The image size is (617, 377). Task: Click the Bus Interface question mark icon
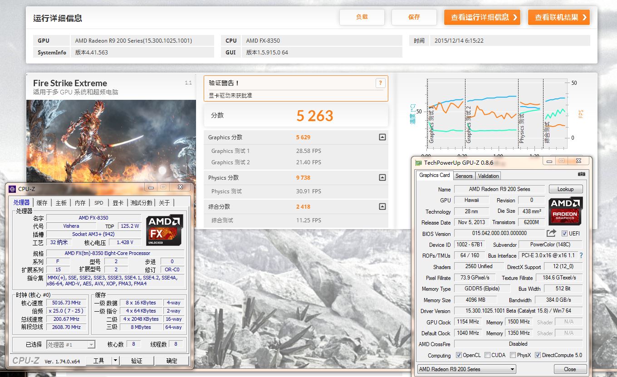[581, 255]
